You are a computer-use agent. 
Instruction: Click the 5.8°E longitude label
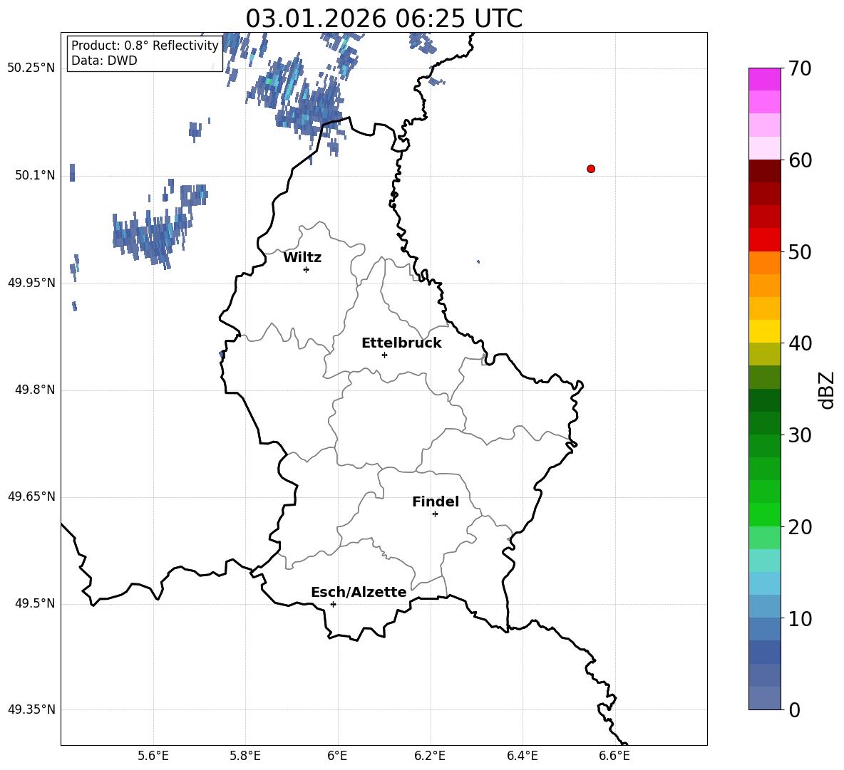click(x=245, y=756)
